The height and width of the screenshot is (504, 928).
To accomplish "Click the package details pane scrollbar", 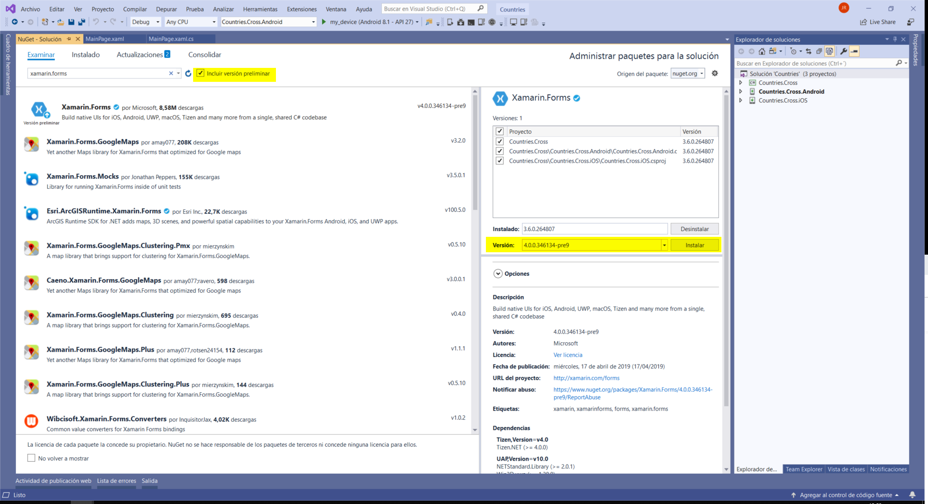I will click(726, 250).
